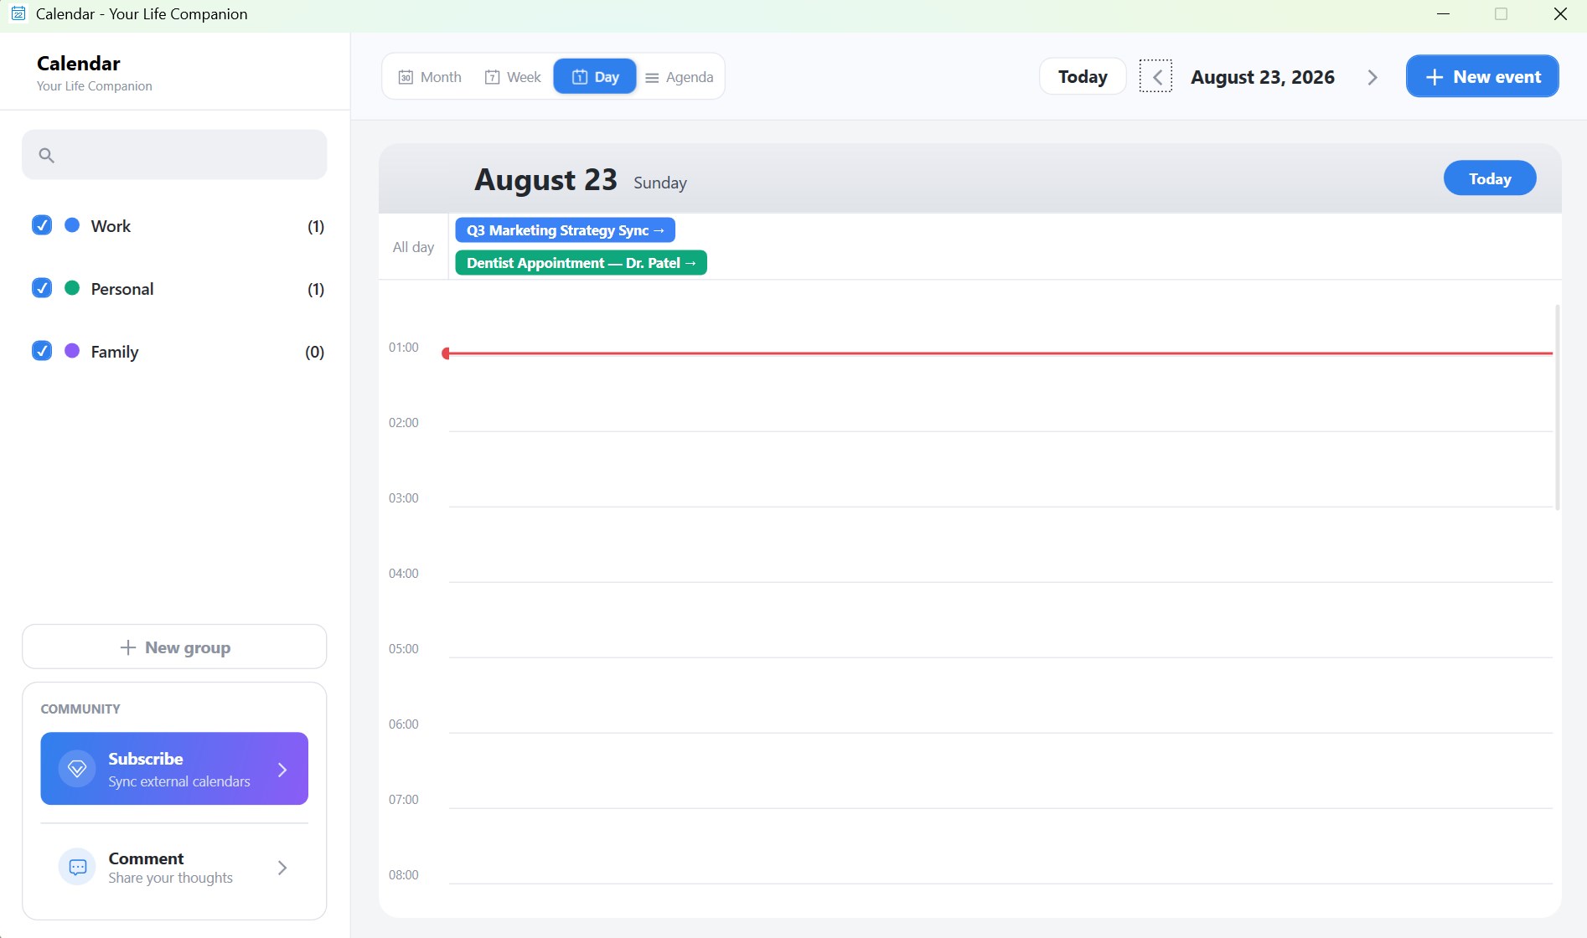Click the red current time marker dot
1587x938 pixels.
(446, 353)
